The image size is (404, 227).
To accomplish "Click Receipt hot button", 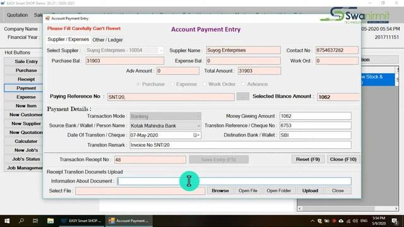I will click(x=23, y=79).
